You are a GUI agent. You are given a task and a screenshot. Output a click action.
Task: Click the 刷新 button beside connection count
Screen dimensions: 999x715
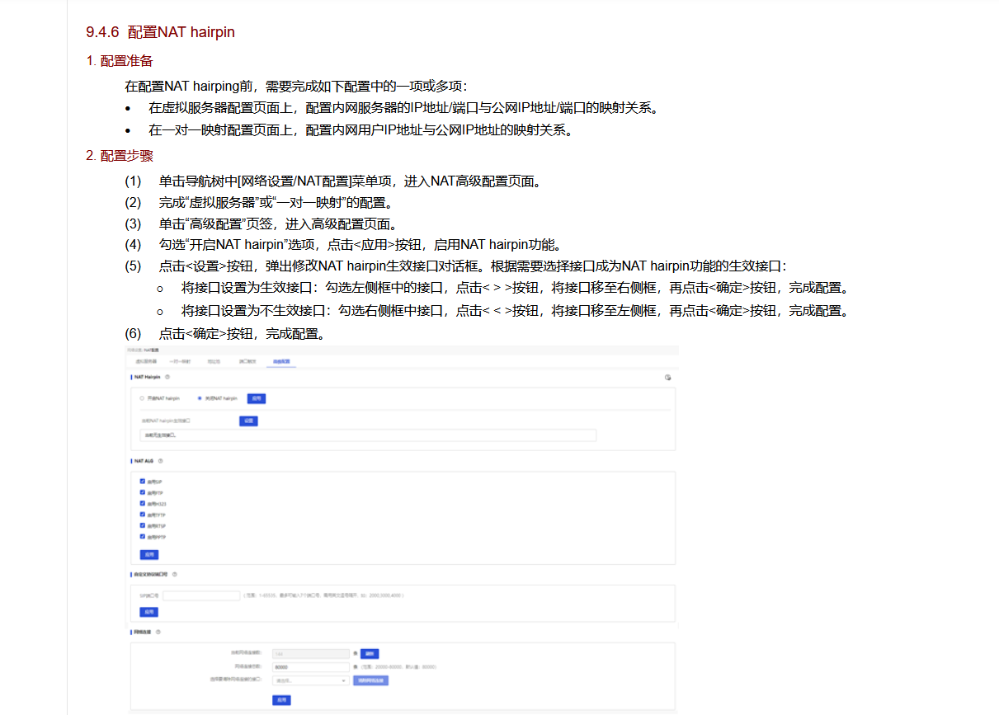point(370,654)
